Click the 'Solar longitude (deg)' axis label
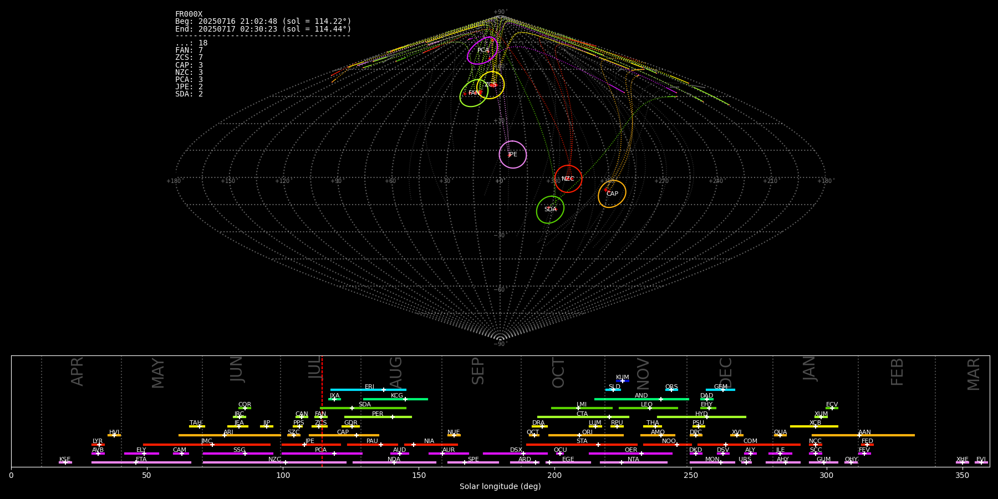Screen dimensions: 998x499 click(500, 486)
